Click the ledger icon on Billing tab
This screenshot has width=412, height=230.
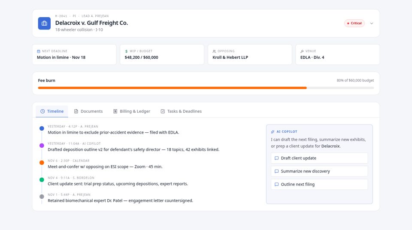(x=115, y=111)
